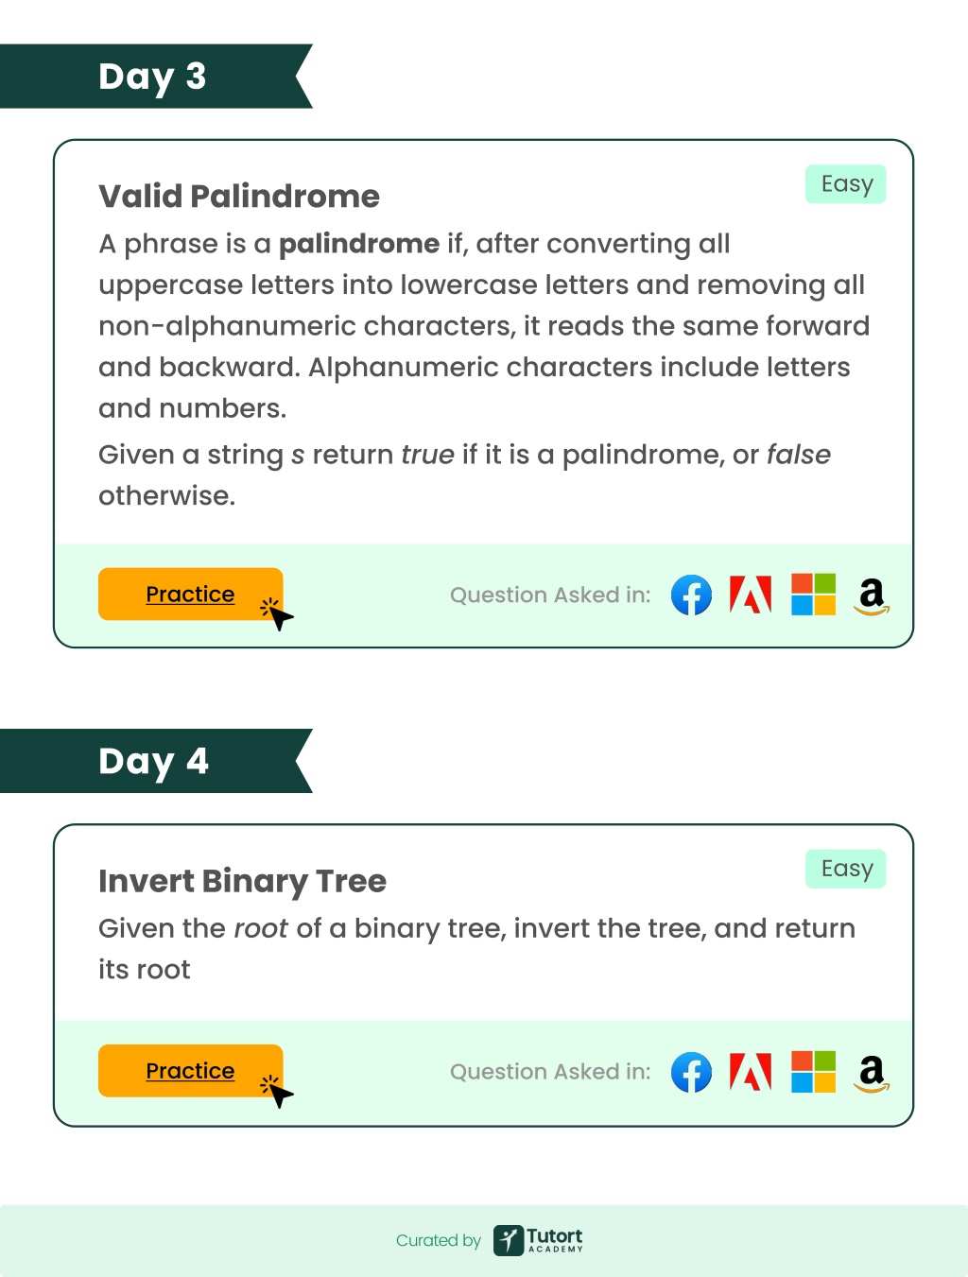Click the Adobe logo in Valid Palindrome card
Screen dimensions: 968x1277
751,595
